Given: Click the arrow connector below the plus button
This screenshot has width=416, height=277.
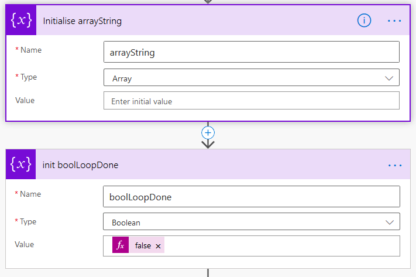Looking at the screenshot, I should click(x=208, y=143).
